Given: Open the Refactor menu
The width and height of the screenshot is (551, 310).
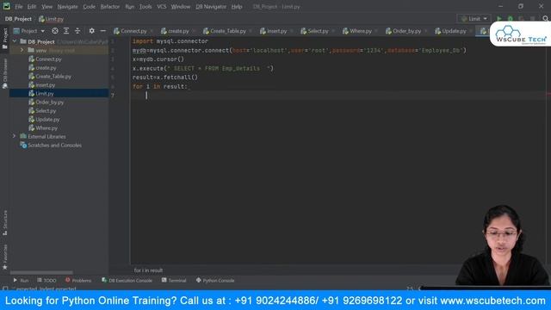Looking at the screenshot, I should [110, 7].
